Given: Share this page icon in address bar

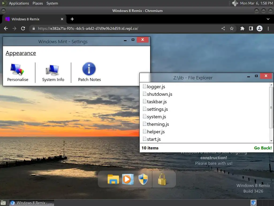Looking at the screenshot, I should (x=223, y=28).
